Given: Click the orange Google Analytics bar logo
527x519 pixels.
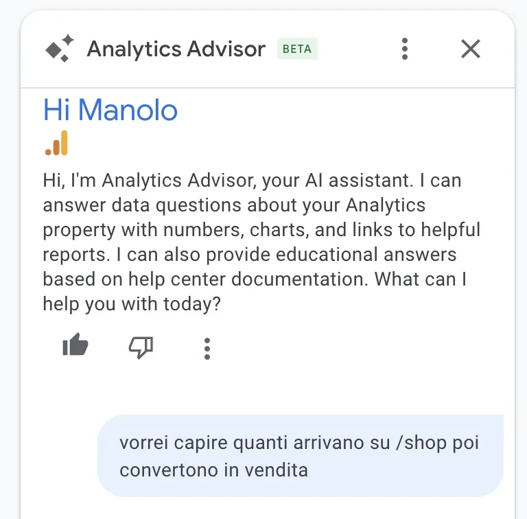Looking at the screenshot, I should (x=57, y=143).
